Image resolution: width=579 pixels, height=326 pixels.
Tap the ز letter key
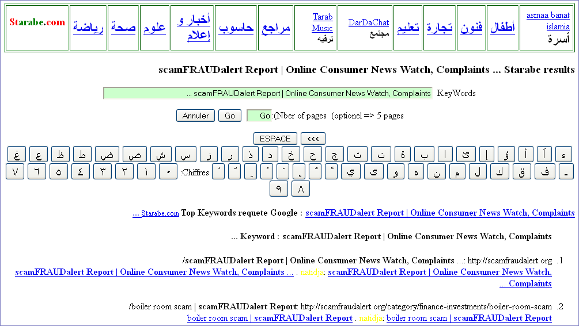pos(209,154)
